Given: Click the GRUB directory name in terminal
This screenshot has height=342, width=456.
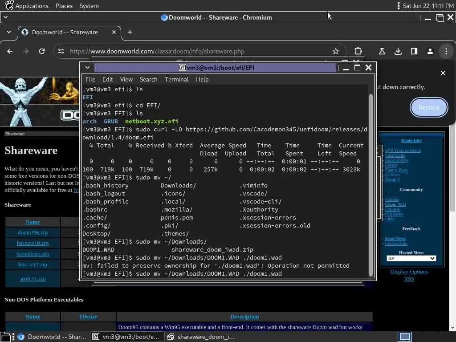Looking at the screenshot, I should pyautogui.click(x=110, y=121).
